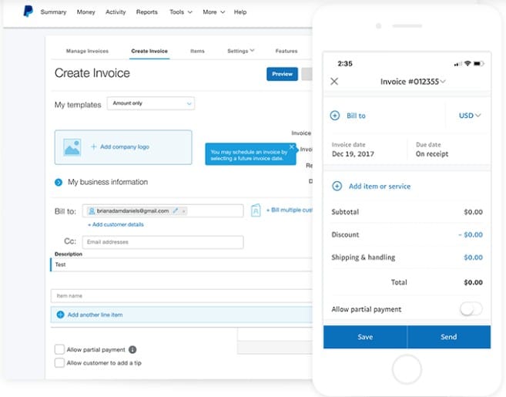Switch to the Items tab
Viewport: 506px width, 397px height.
197,51
